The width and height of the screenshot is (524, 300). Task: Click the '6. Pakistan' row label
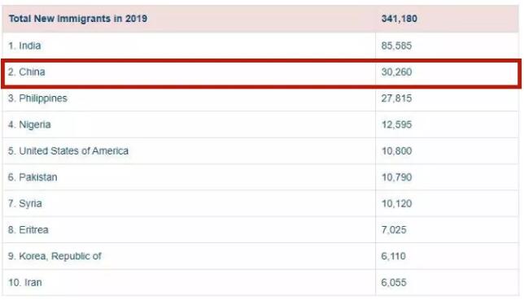pos(33,177)
